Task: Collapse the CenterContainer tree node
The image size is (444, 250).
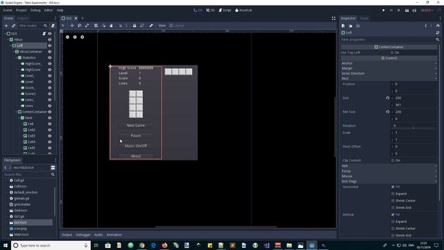Action: pyautogui.click(x=16, y=112)
